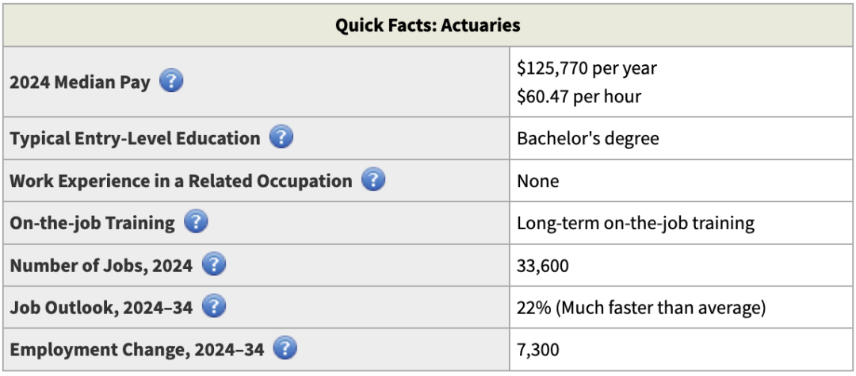856x376 pixels.
Task: Select the Bachelor's degree cell text
Action: click(x=587, y=139)
